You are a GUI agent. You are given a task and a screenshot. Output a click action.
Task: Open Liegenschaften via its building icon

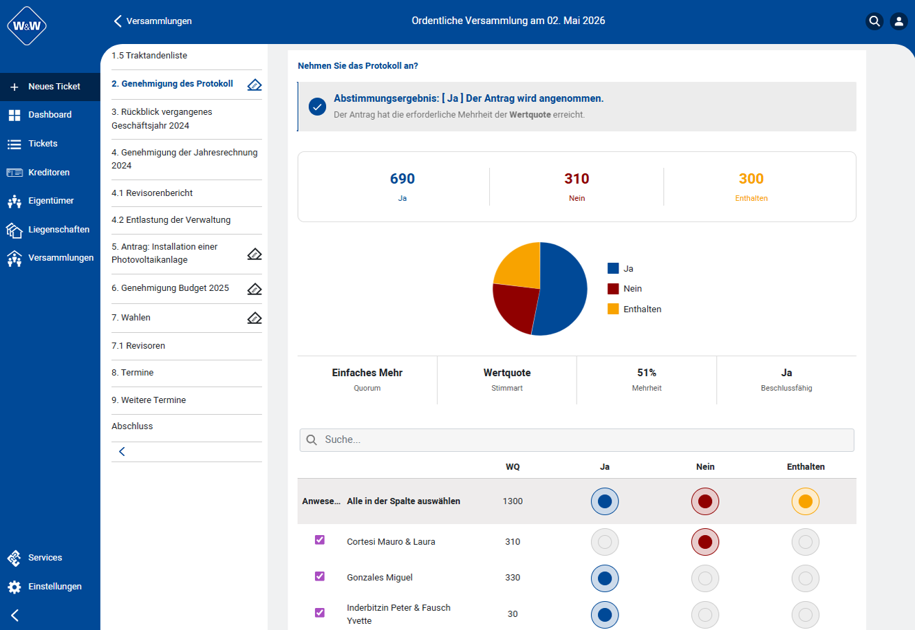click(x=14, y=230)
